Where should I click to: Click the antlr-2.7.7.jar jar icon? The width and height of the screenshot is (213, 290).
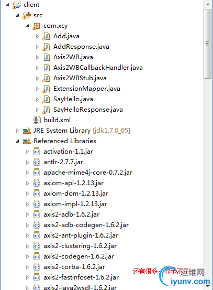coord(37,162)
